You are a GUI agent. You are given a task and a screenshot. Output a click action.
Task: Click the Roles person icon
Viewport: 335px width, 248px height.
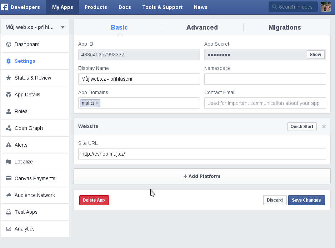[x=9, y=111]
